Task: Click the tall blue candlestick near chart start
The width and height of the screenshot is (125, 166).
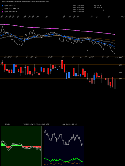Action: tap(14, 68)
